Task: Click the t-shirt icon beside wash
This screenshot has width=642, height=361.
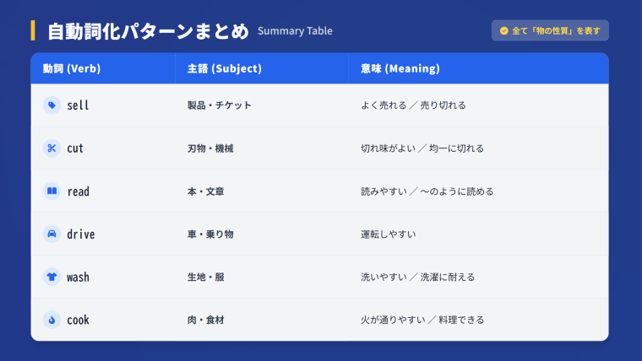Action: click(x=52, y=277)
